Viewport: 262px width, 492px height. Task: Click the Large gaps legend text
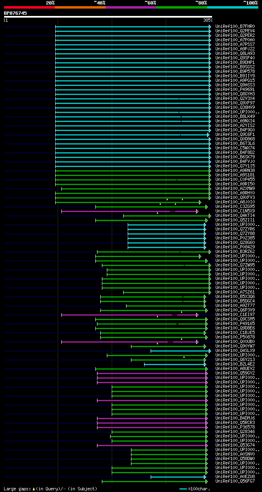pyautogui.click(x=51, y=489)
